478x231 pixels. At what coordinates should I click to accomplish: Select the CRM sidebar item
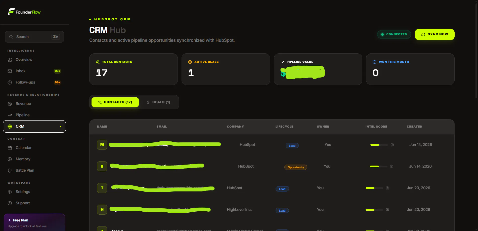tap(34, 126)
